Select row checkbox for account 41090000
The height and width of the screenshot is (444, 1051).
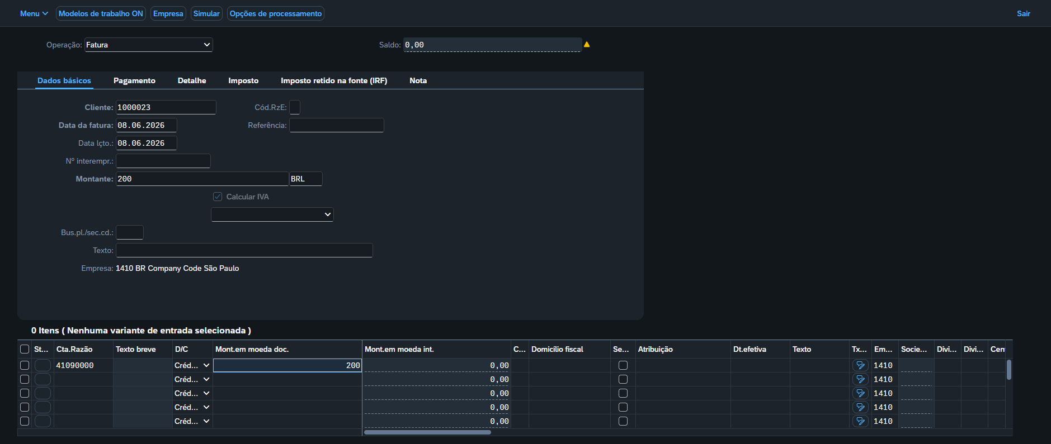[x=25, y=365]
